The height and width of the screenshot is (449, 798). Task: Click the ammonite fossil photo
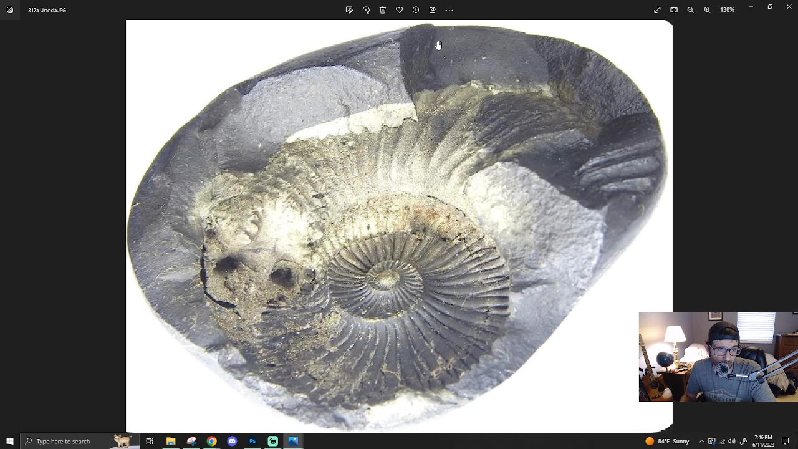coord(399,226)
